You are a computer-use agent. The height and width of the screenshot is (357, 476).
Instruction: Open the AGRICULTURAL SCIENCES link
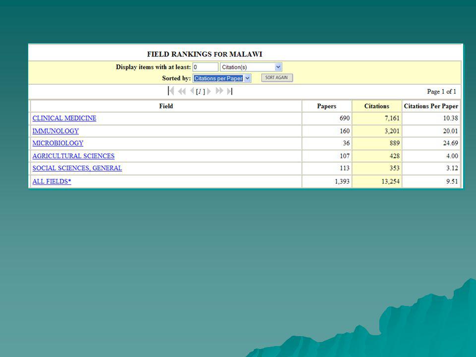tap(73, 156)
